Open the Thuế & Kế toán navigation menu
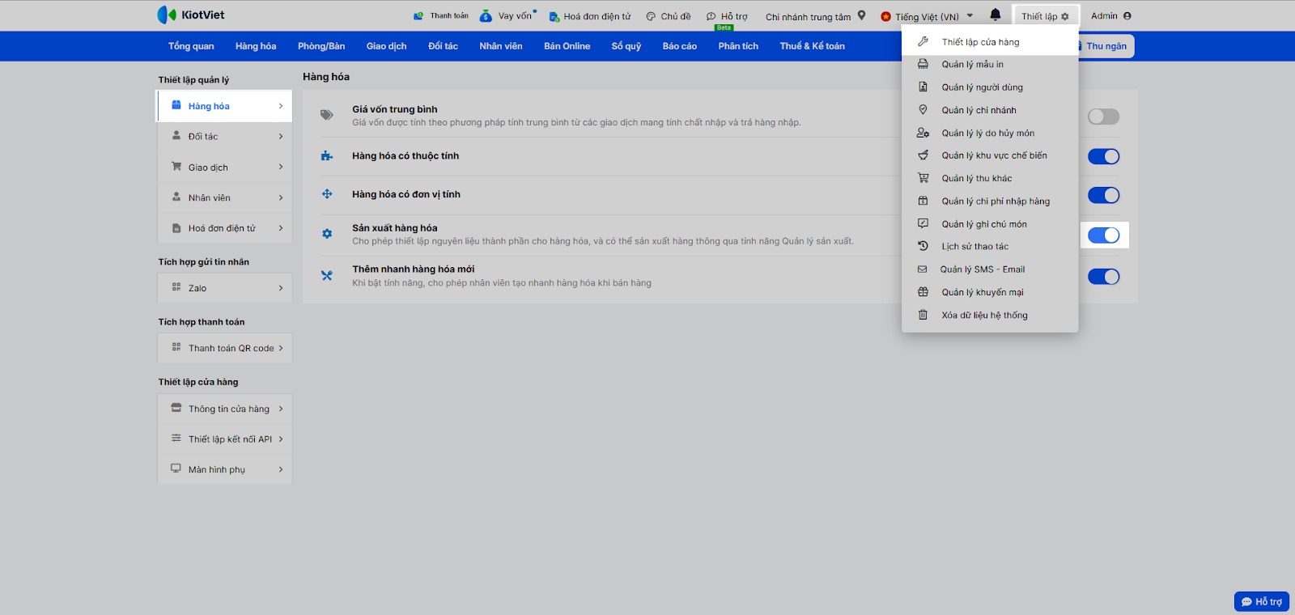 813,46
